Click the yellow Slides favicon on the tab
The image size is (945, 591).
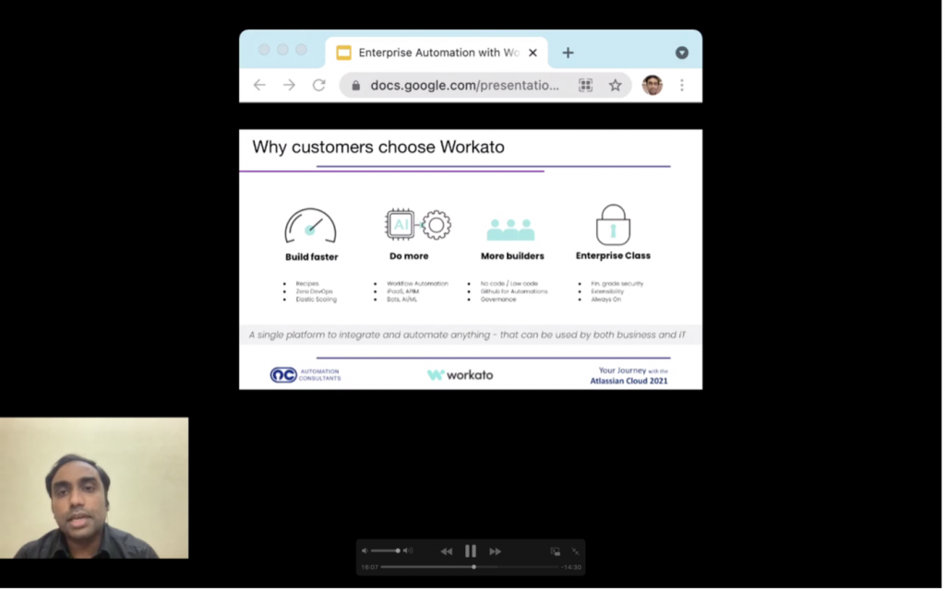[x=343, y=53]
